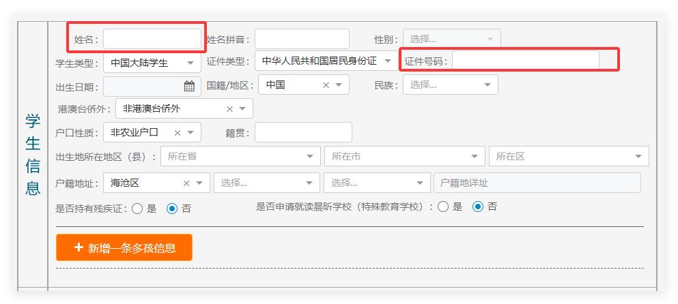Focus the 出生日期 date field
The image size is (678, 304).
pyautogui.click(x=152, y=87)
